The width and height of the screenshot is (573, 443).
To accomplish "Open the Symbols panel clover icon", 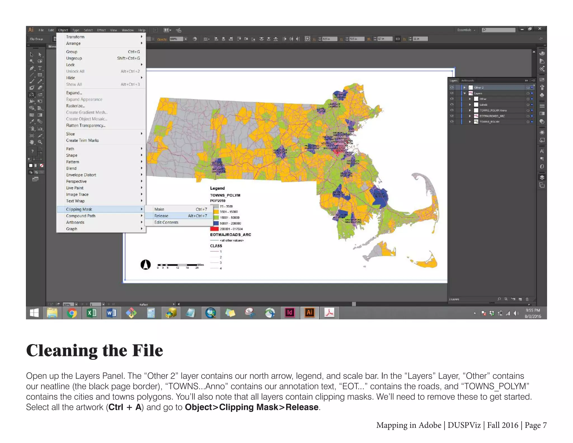I will pos(542,95).
